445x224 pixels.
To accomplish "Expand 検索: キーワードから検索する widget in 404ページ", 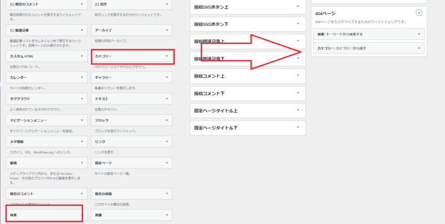I will 419,34.
